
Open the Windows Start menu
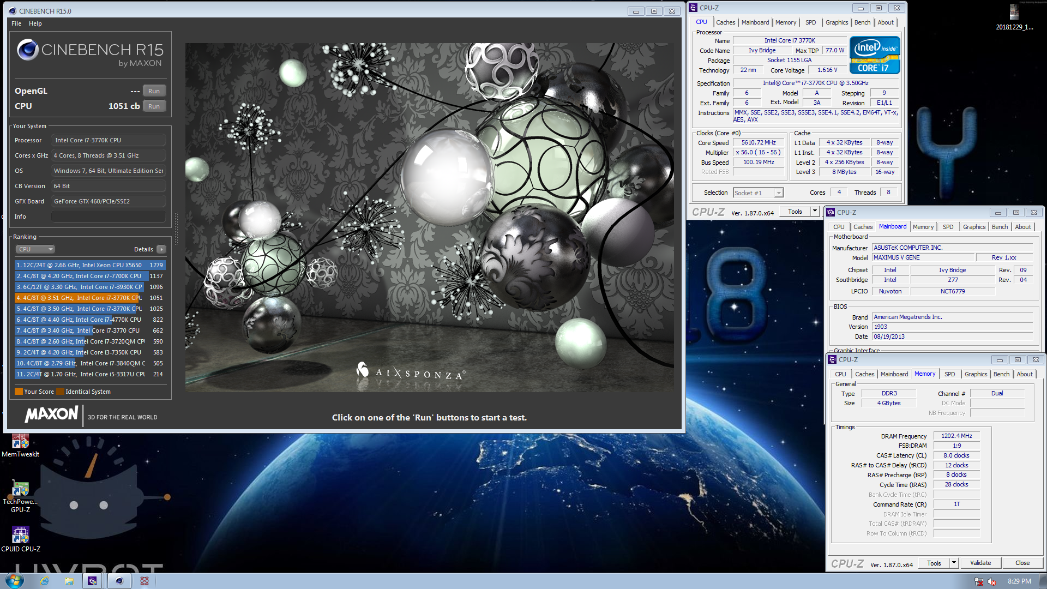[15, 580]
